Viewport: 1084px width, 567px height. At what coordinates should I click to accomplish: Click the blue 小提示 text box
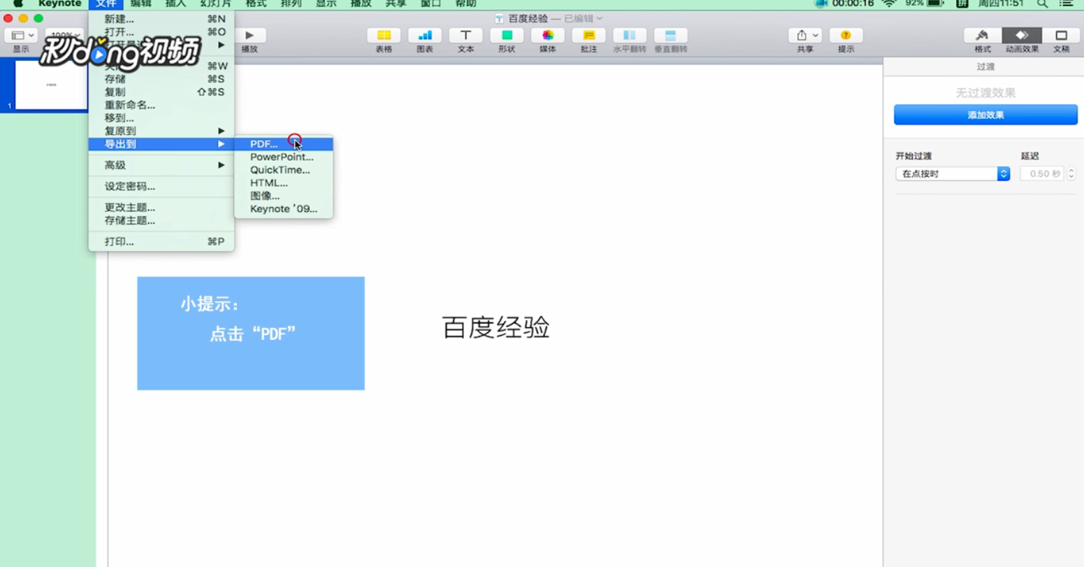tap(251, 333)
